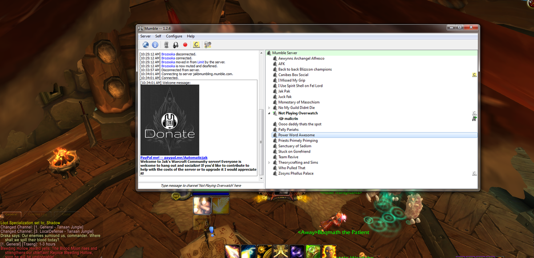
Task: Select the Monestary of Masochism channel
Action: click(299, 102)
